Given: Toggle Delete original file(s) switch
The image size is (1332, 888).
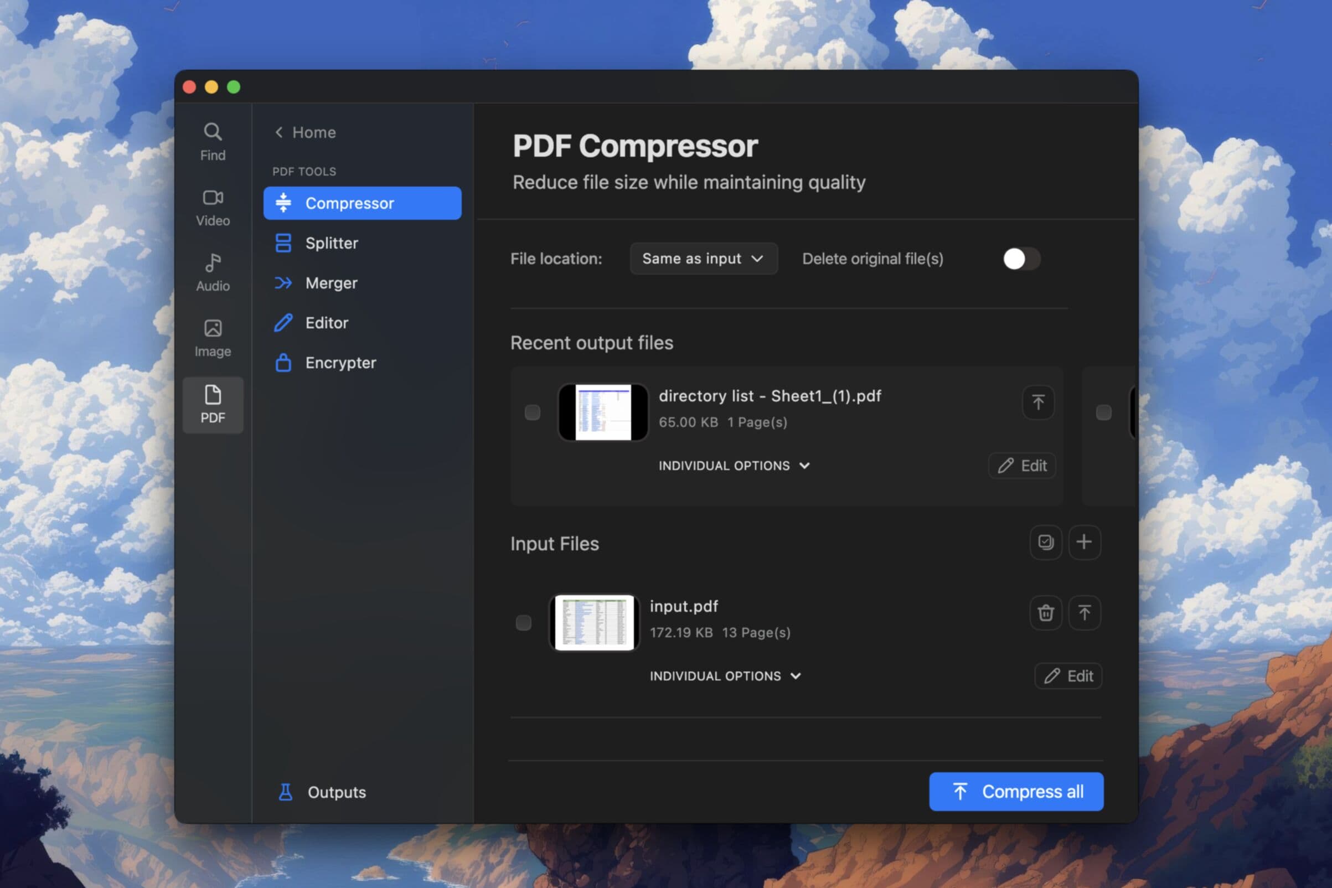Looking at the screenshot, I should point(1021,259).
